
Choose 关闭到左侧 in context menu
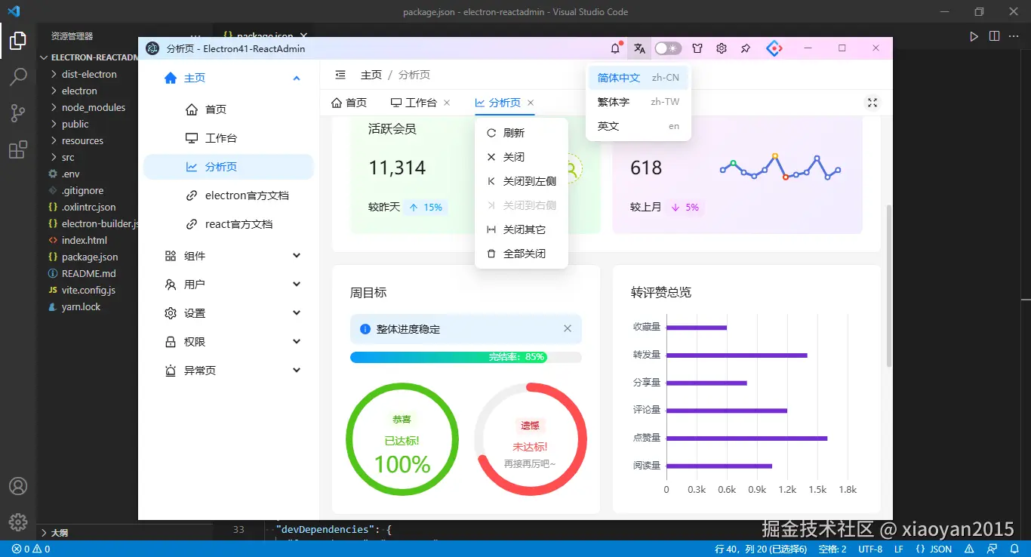coord(522,181)
